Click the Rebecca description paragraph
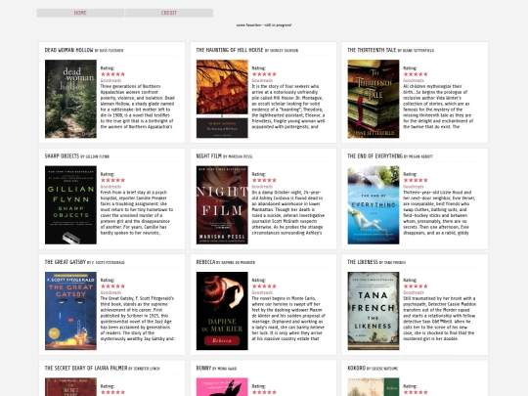This screenshot has height=396, width=528. tap(288, 319)
